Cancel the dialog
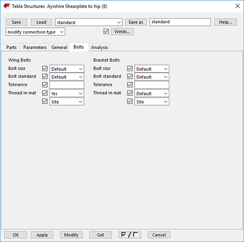 tap(159, 235)
